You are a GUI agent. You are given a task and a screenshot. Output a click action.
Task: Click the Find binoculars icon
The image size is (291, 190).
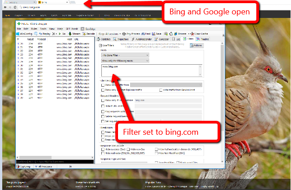coord(143,34)
